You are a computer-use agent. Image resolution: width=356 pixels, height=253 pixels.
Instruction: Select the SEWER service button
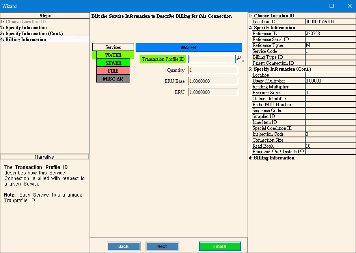tap(113, 63)
